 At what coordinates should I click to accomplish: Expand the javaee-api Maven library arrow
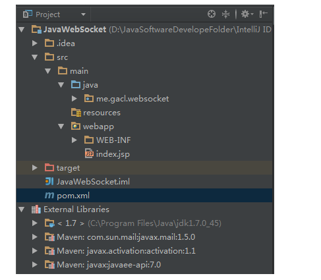[x=35, y=265]
